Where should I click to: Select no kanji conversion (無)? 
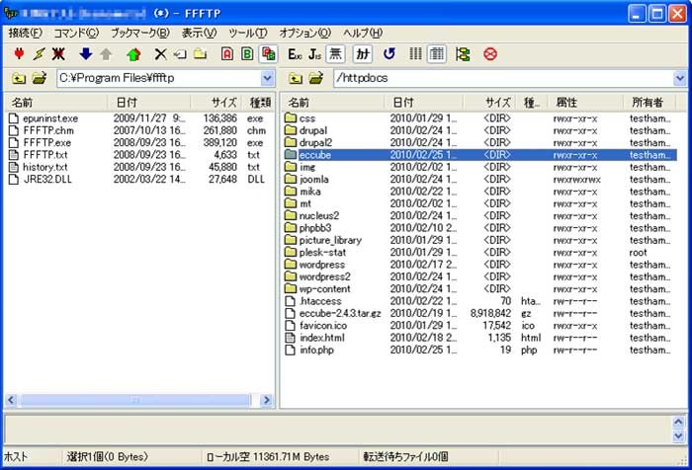[335, 53]
